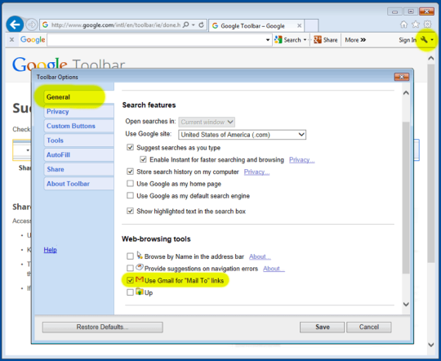441x361 pixels.
Task: Open a new blank browser tab
Action: click(x=311, y=25)
